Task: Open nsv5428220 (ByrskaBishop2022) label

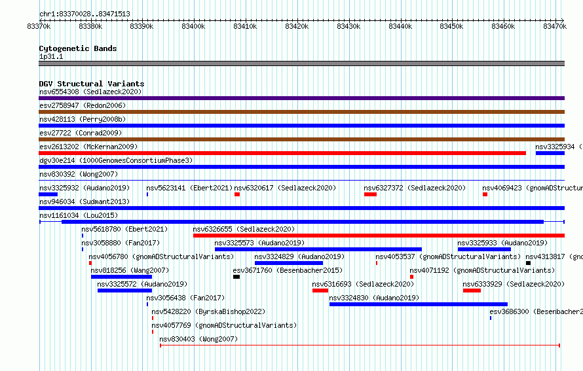Action: pyautogui.click(x=208, y=311)
